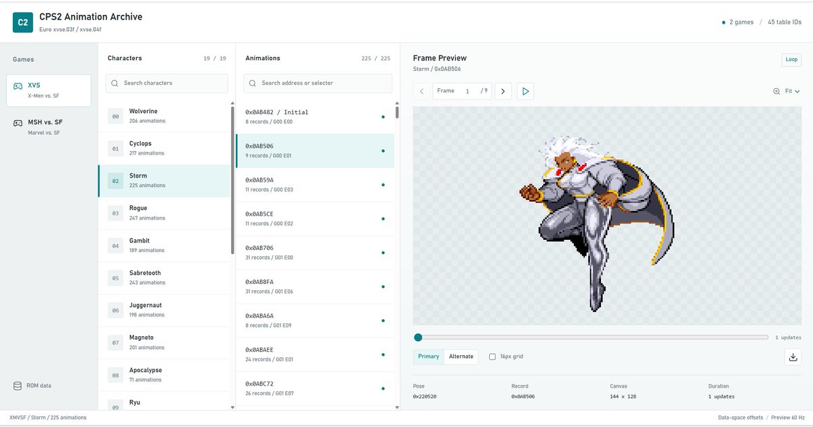813x427 pixels.
Task: Click the search icon in Animations search
Action: pos(253,83)
